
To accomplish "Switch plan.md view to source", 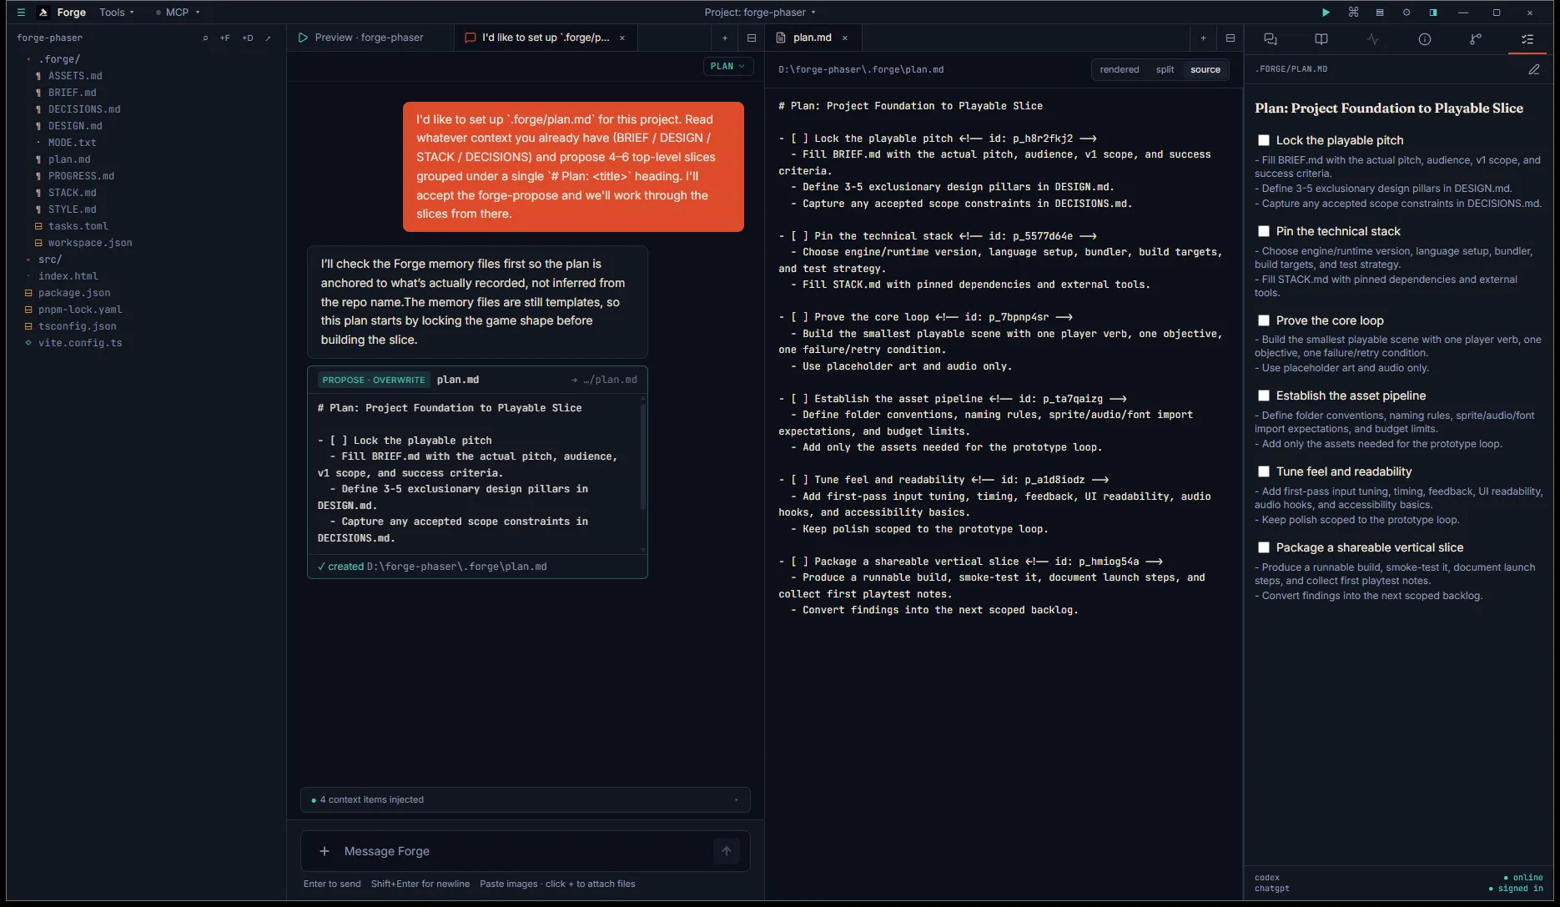I will click(1205, 70).
